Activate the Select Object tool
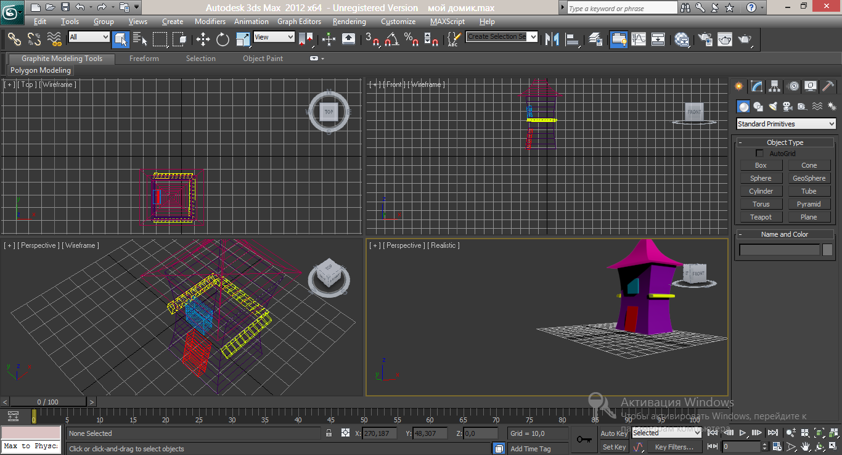 pos(120,39)
